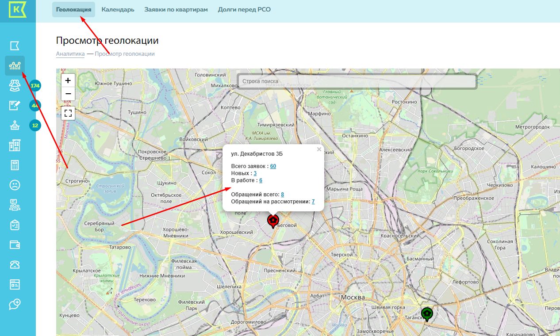Click the Москва label on the map
The width and height of the screenshot is (560, 336).
tap(353, 297)
